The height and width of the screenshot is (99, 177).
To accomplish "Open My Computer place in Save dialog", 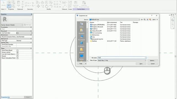I will 82,38.
